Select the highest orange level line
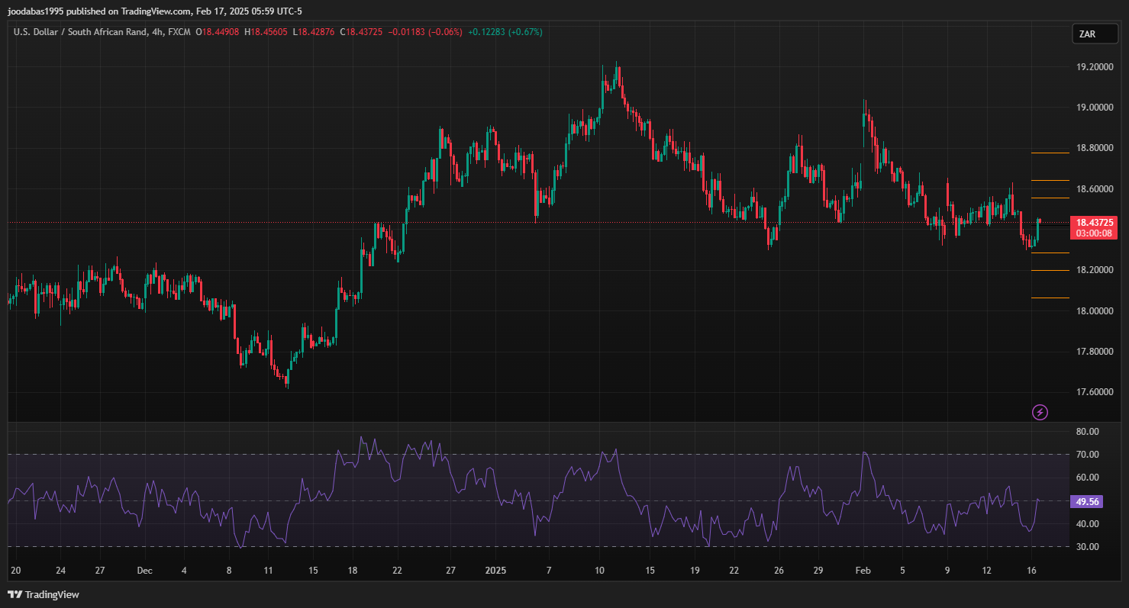 click(x=1050, y=153)
